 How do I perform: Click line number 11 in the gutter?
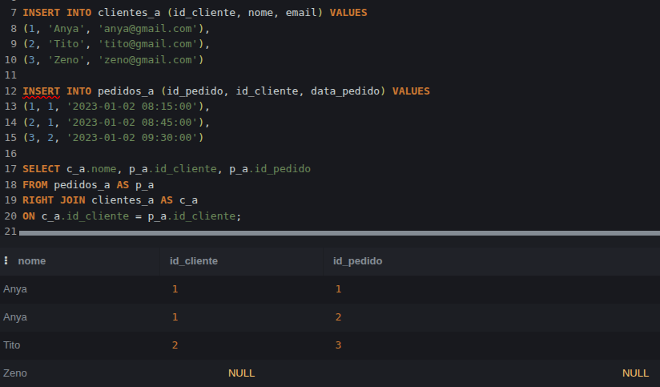(x=10, y=75)
